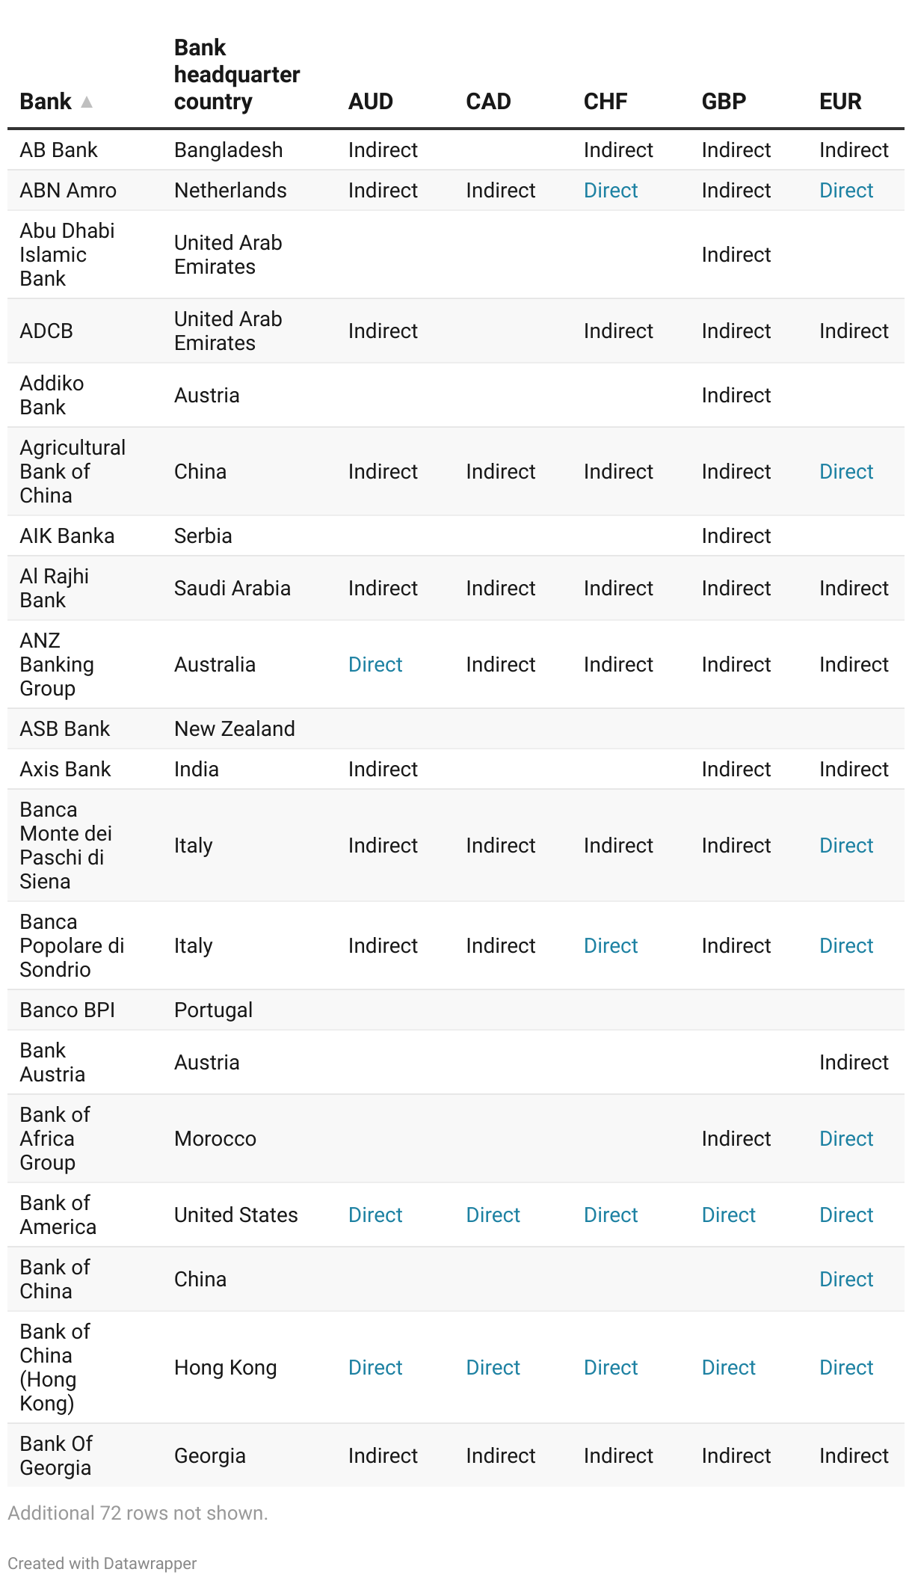Select the Bank Of Georgia row name
Image resolution: width=912 pixels, height=1581 pixels.
[56, 1455]
